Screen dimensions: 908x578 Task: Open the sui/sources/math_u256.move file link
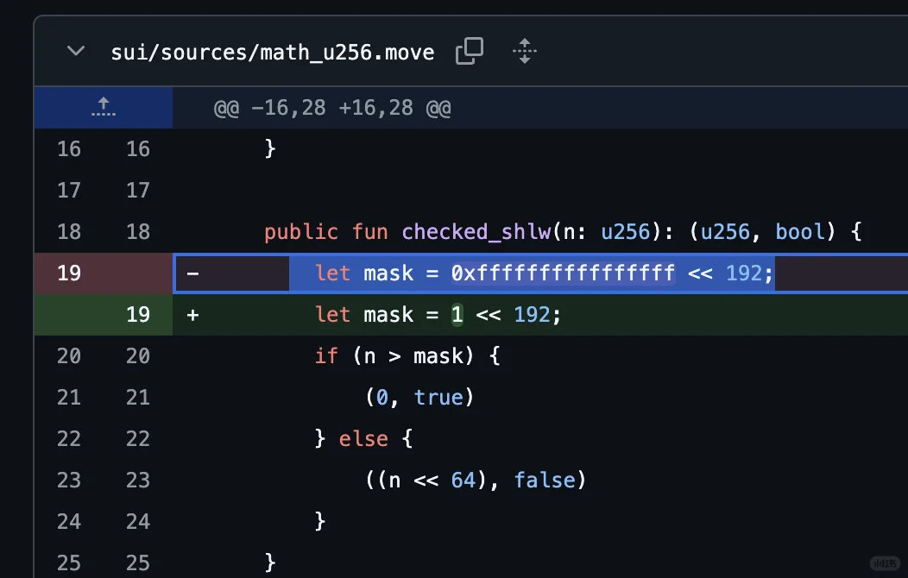pyautogui.click(x=272, y=53)
